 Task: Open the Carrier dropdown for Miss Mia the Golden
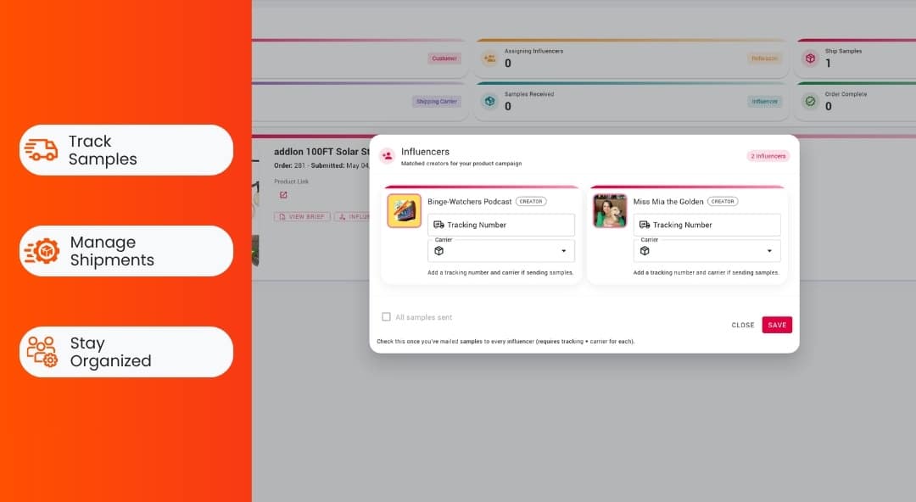(707, 251)
